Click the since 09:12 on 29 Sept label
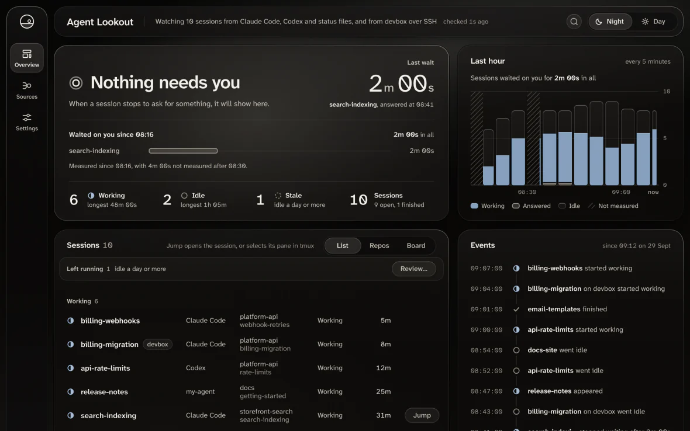Image resolution: width=690 pixels, height=431 pixels. point(636,246)
